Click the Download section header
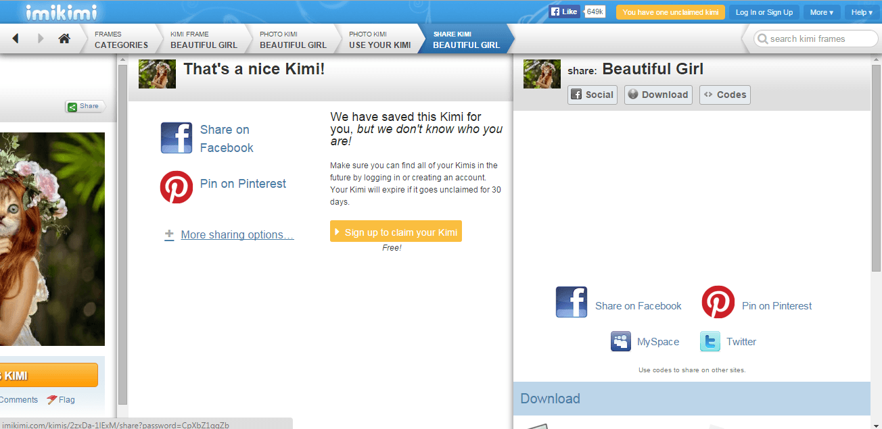882x429 pixels. 691,399
